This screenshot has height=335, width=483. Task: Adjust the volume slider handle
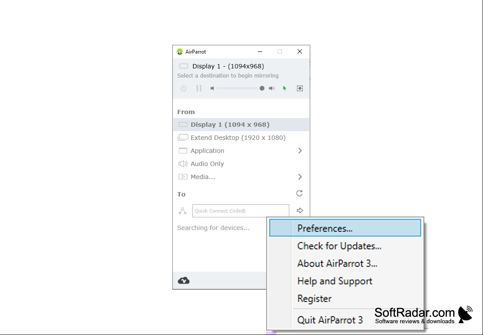click(x=262, y=88)
